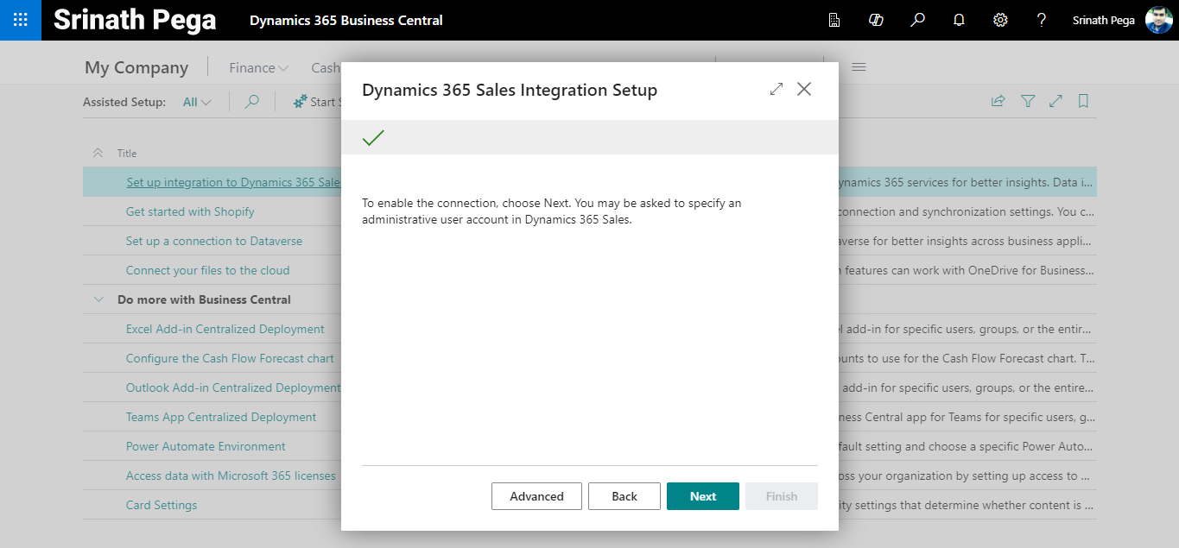This screenshot has height=548, width=1179.
Task: Open the hamburger navigation menu
Action: pos(859,67)
